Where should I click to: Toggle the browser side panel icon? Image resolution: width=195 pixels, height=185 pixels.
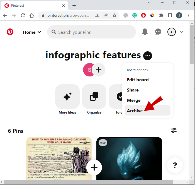170,15
